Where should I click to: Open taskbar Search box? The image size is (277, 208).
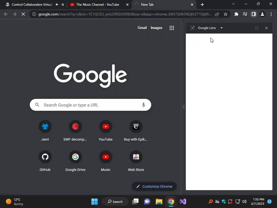(x=115, y=201)
